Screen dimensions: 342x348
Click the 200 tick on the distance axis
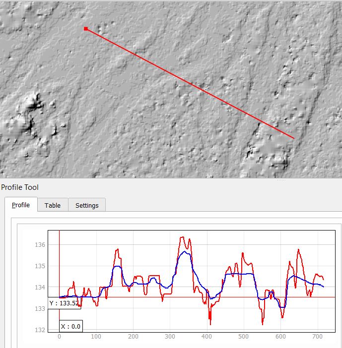pos(133,337)
